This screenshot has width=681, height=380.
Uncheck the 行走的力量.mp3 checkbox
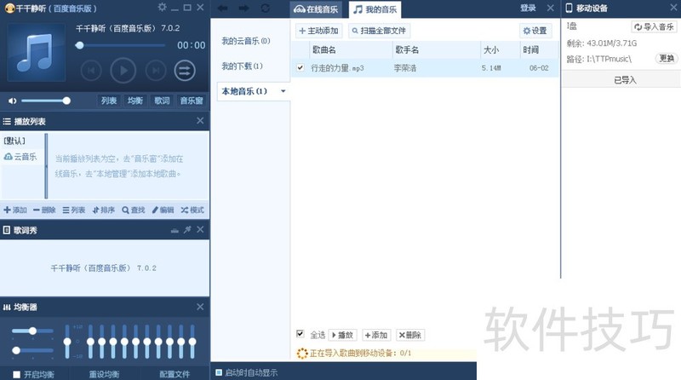(x=300, y=68)
